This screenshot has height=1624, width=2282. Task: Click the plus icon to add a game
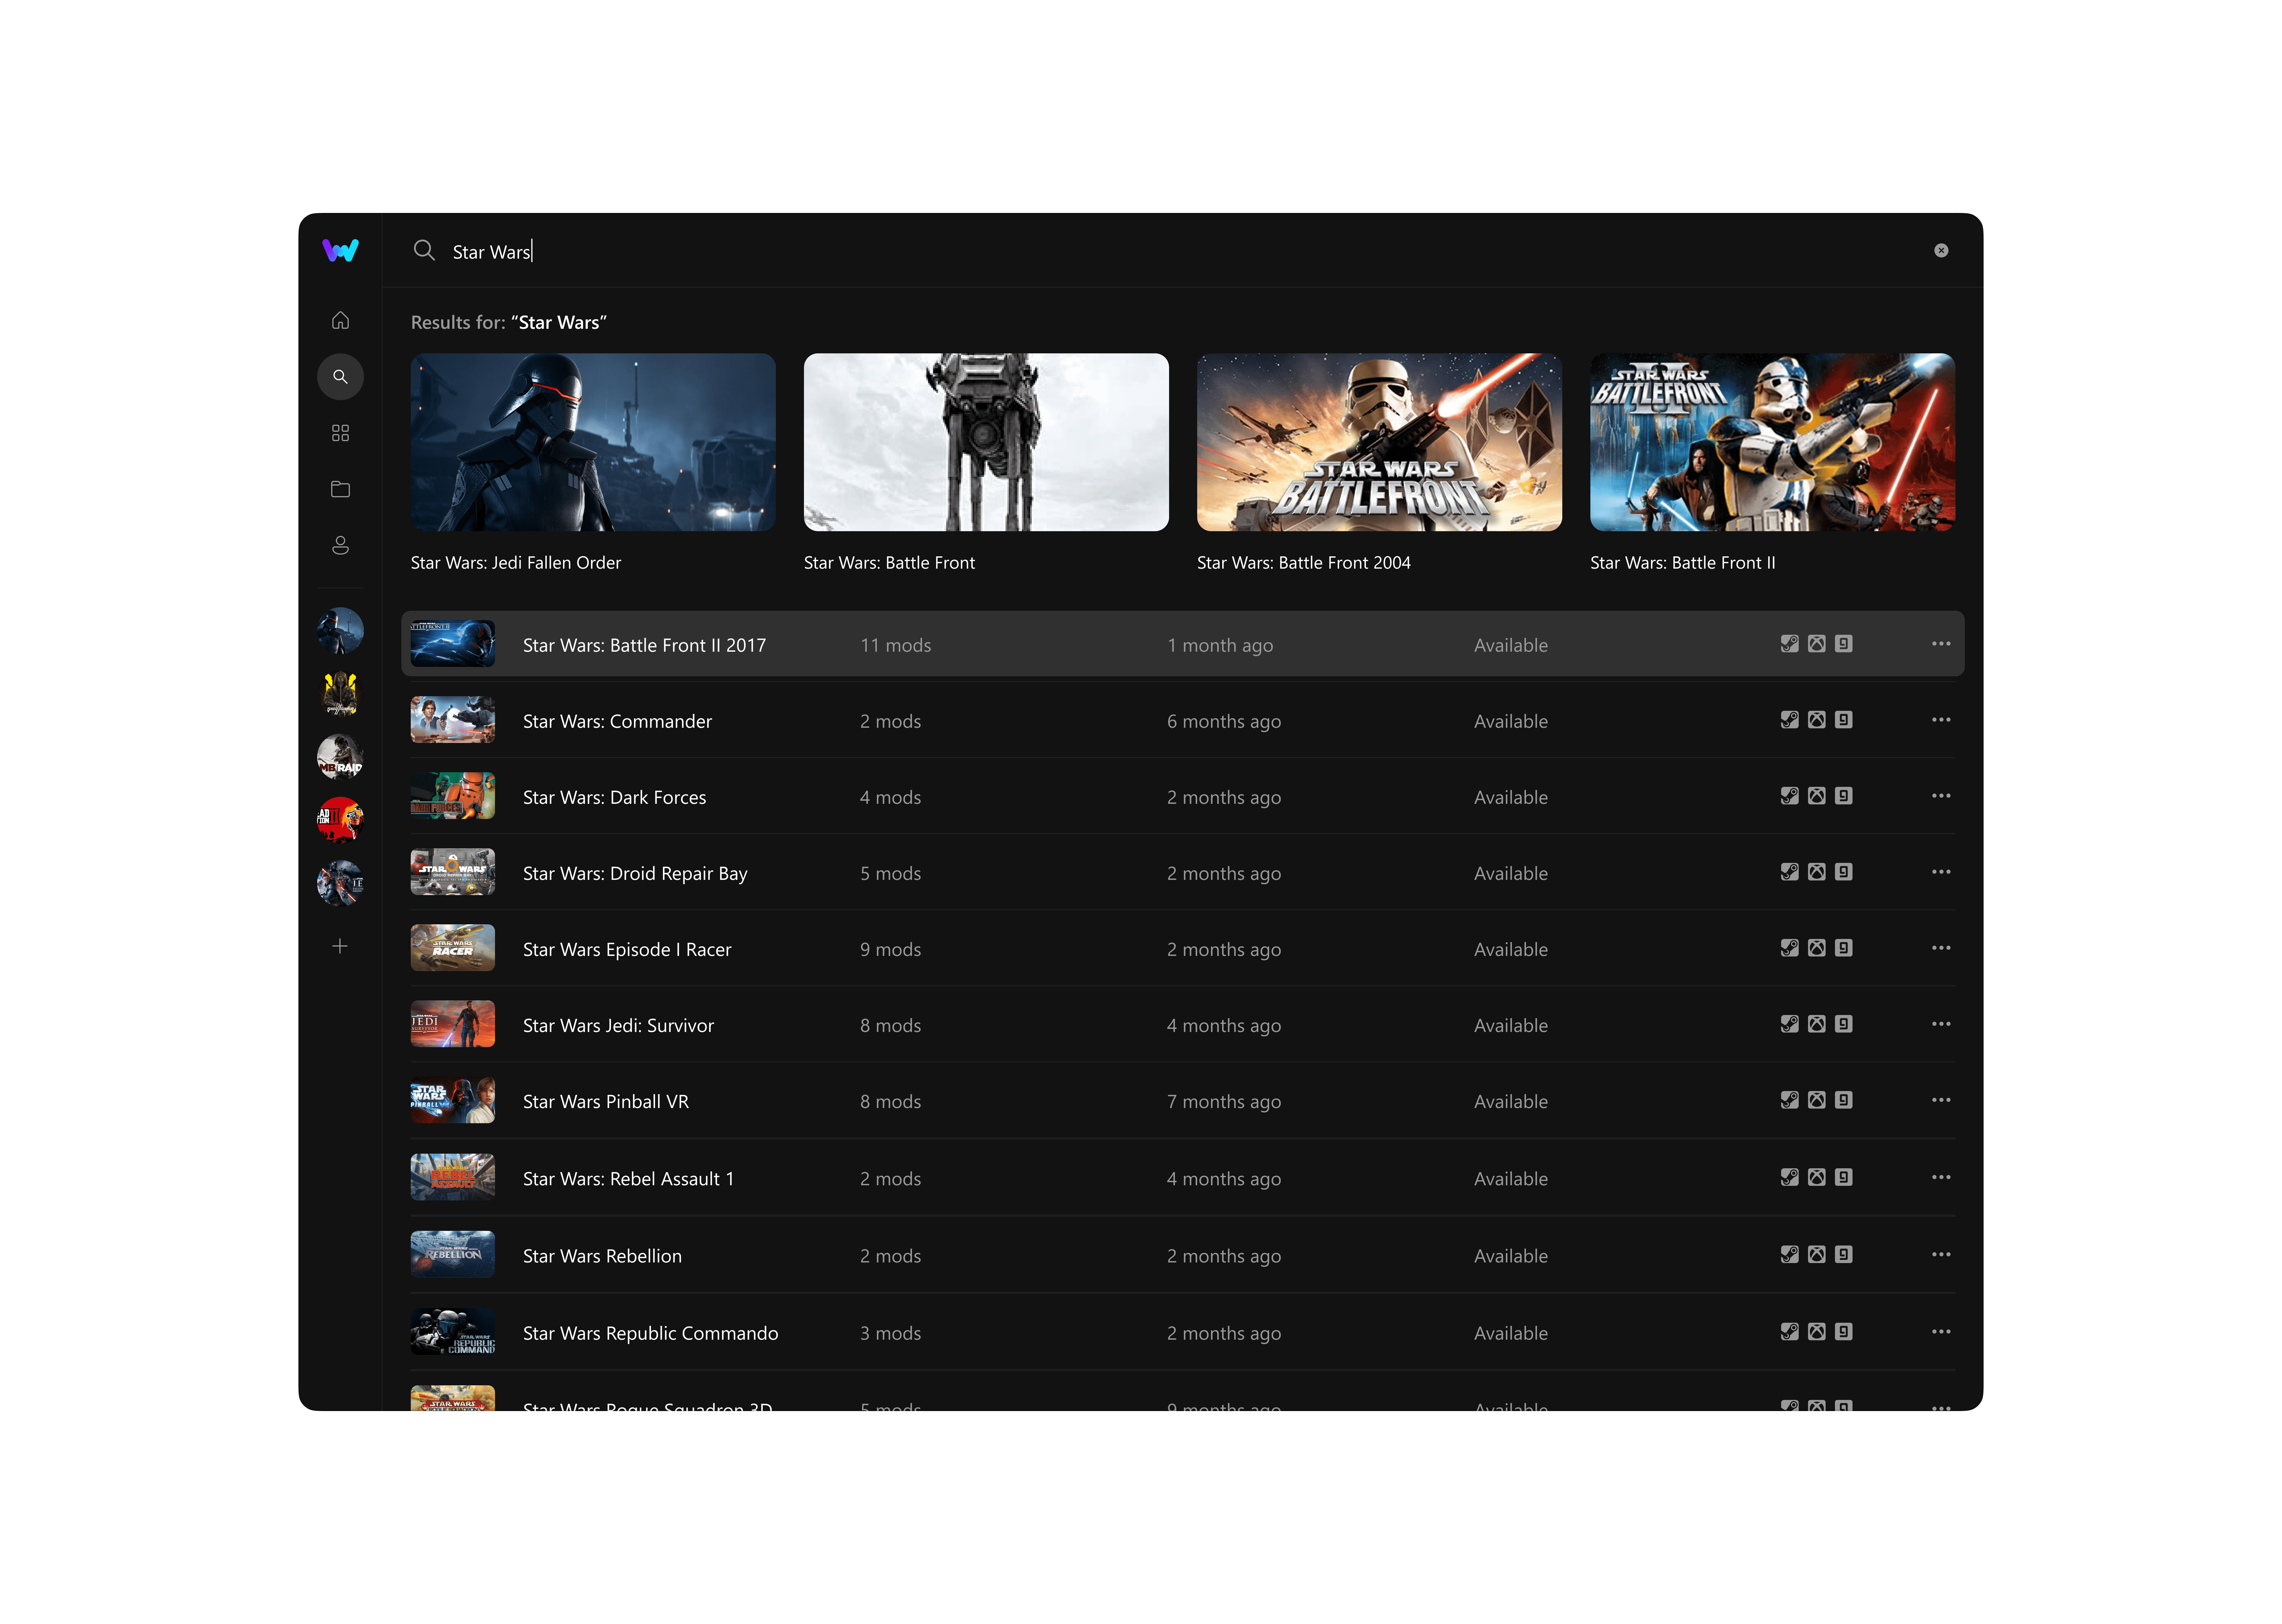(340, 946)
